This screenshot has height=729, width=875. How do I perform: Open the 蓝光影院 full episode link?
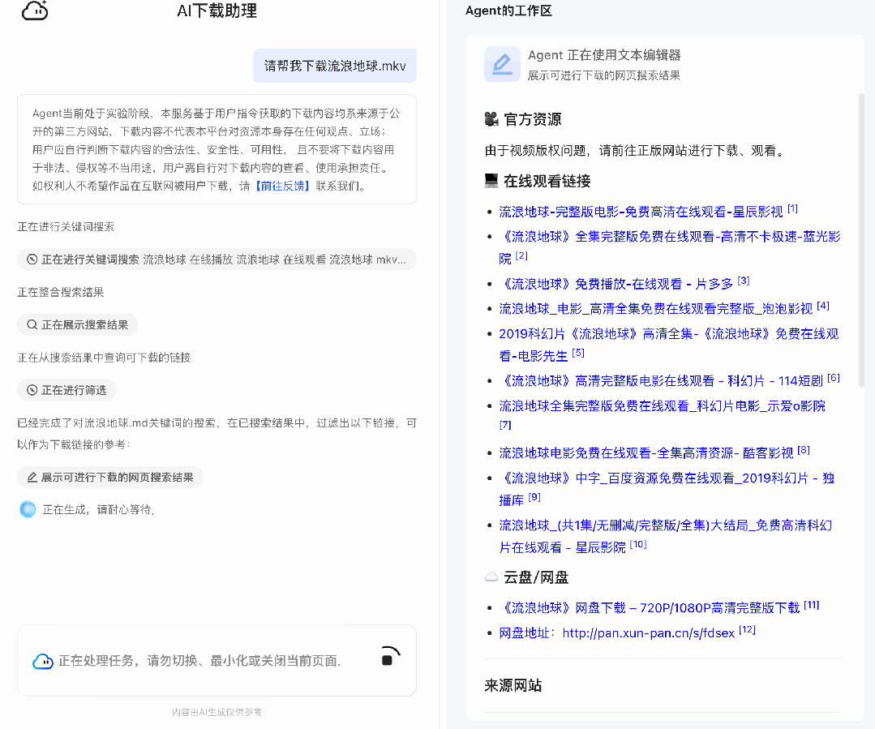pos(670,237)
